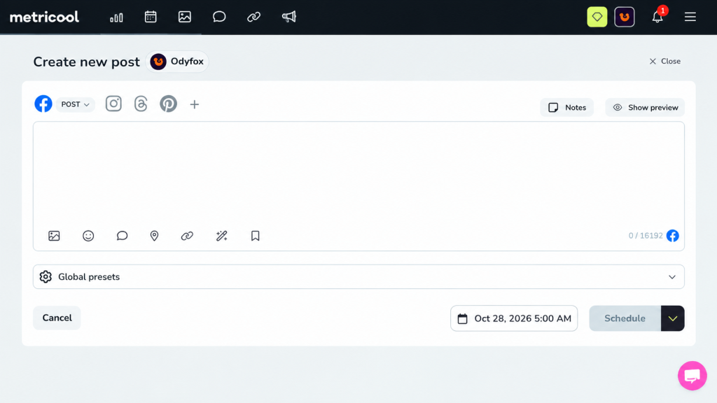Open the AI magic wand assistant
The width and height of the screenshot is (717, 403).
click(x=222, y=236)
